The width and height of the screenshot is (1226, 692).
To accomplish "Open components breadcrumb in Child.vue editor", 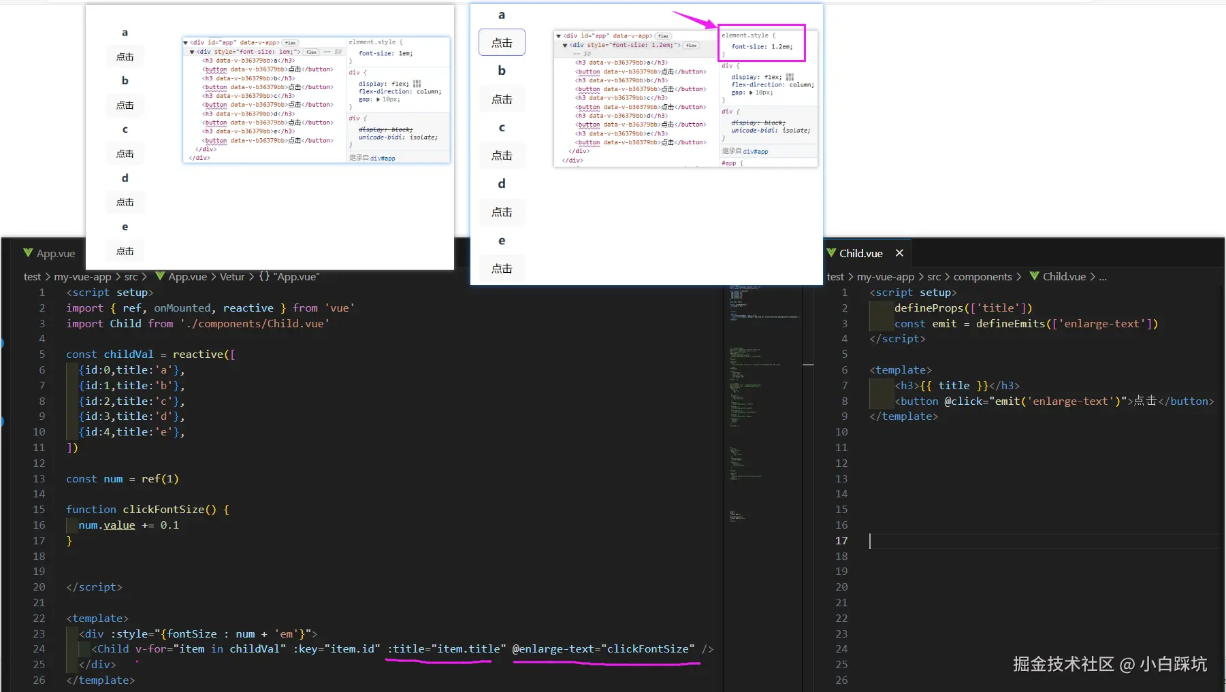I will 982,276.
